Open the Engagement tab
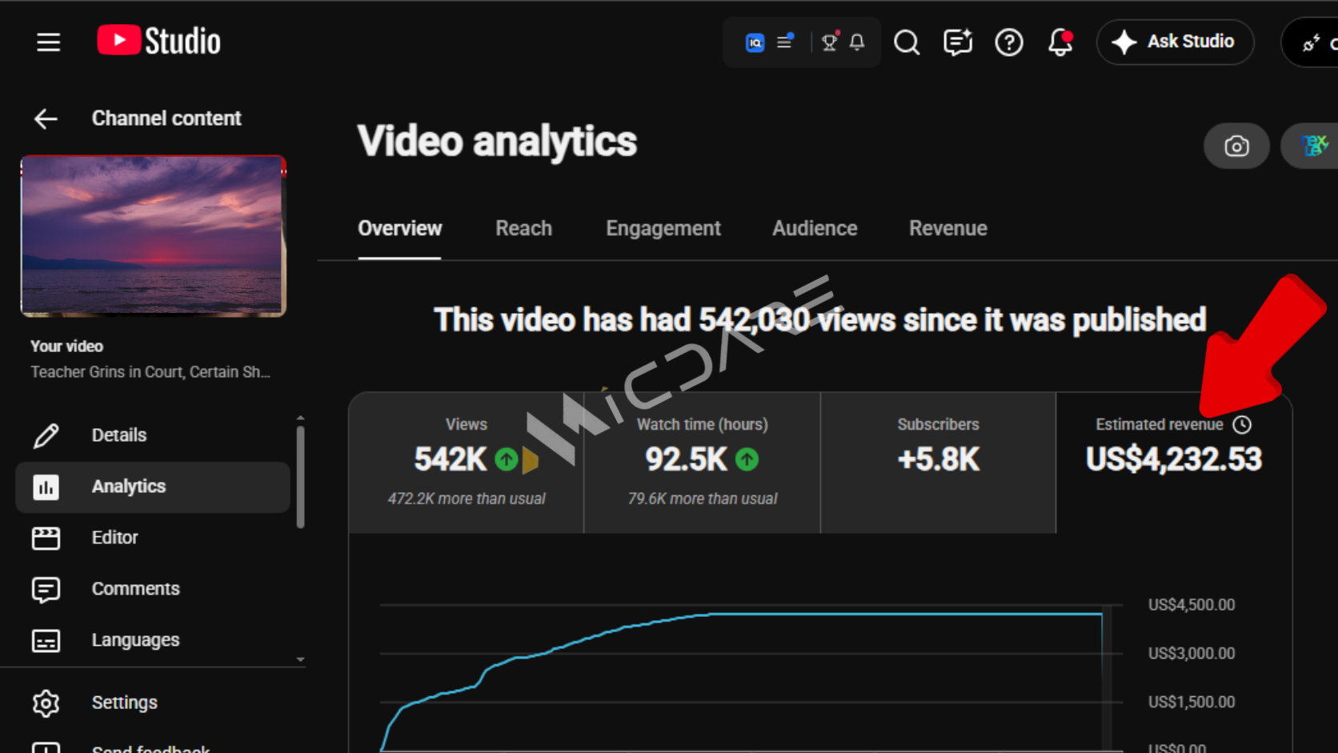Screen dimensions: 1338x753 [x=663, y=229]
